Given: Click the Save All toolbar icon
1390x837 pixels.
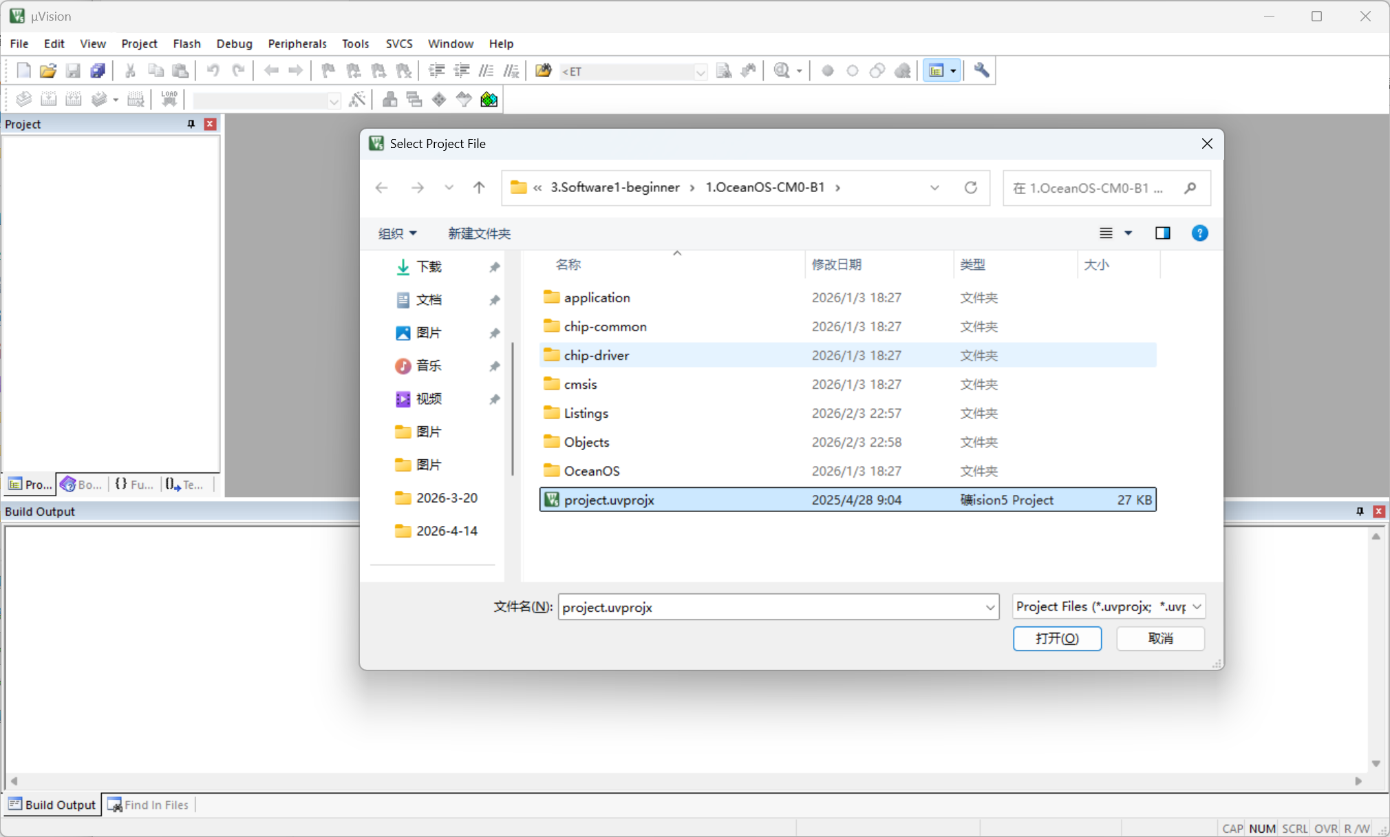Looking at the screenshot, I should 98,71.
